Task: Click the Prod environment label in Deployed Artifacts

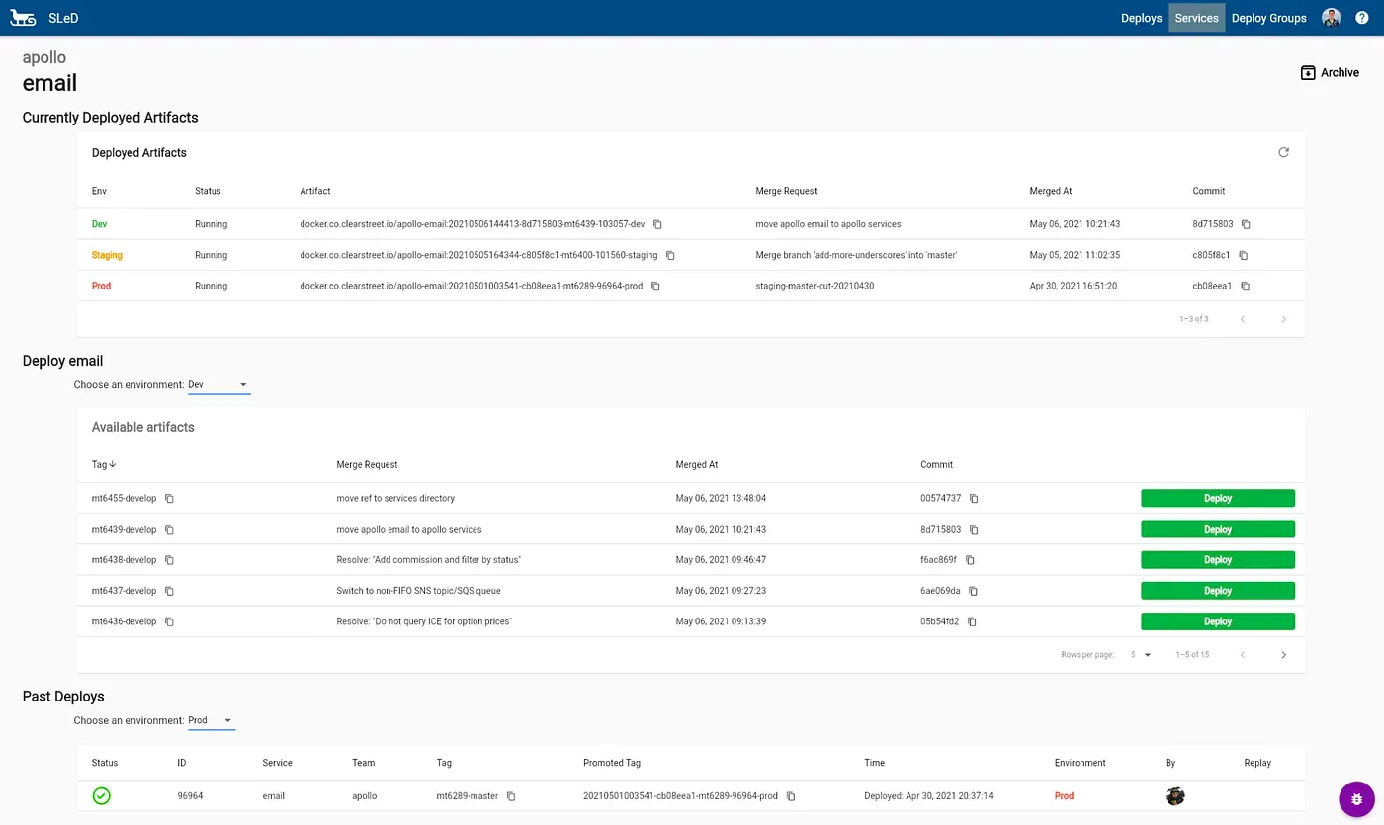Action: [x=101, y=286]
